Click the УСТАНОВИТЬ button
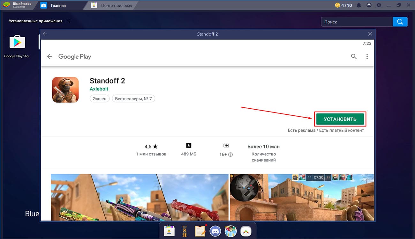The image size is (415, 239). (340, 119)
